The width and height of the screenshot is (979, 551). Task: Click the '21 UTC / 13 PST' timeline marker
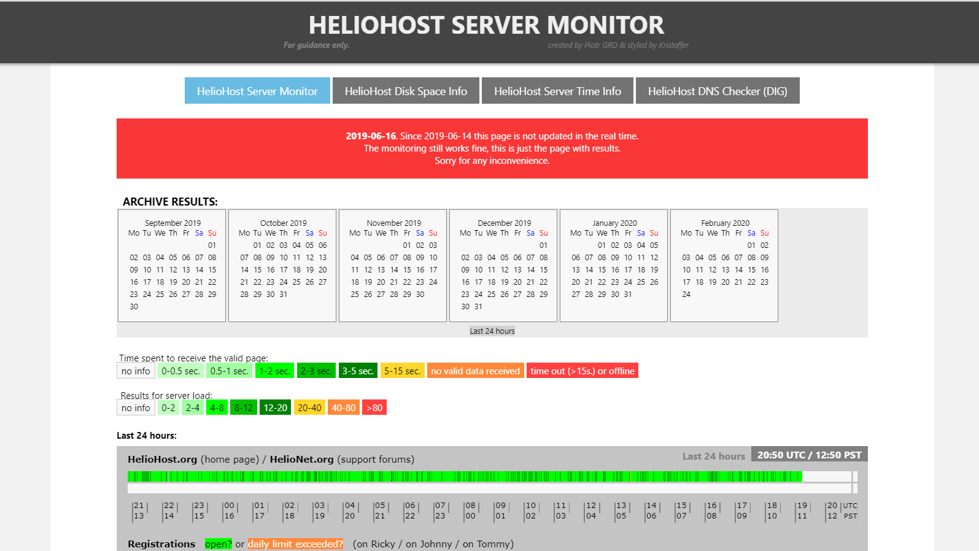pos(139,511)
